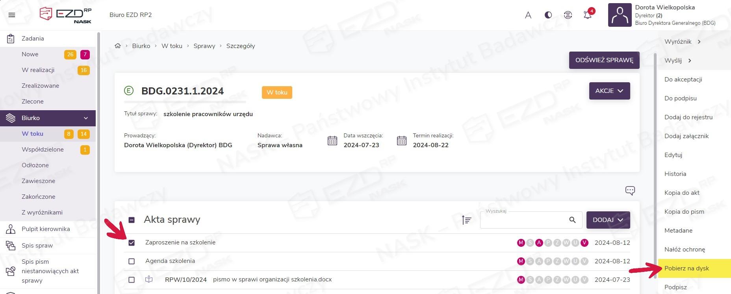Open the hamburger menu icon
This screenshot has width=731, height=294.
[12, 15]
